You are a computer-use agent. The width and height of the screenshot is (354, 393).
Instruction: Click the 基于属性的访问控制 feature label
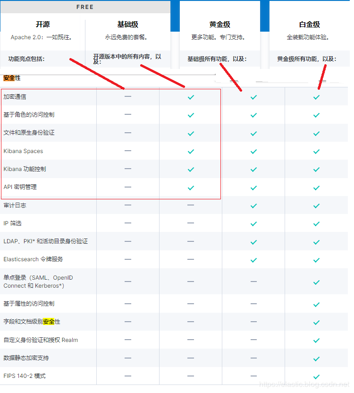point(29,304)
